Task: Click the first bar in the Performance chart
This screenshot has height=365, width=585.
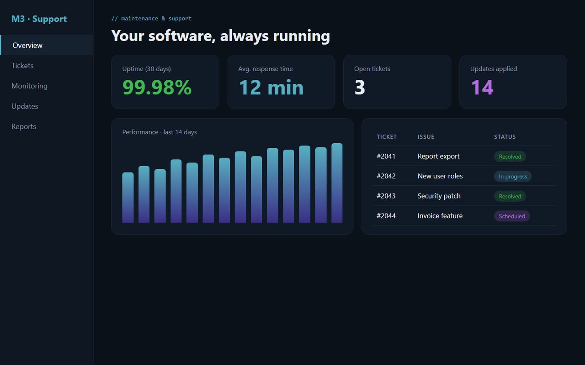Action: (128, 198)
